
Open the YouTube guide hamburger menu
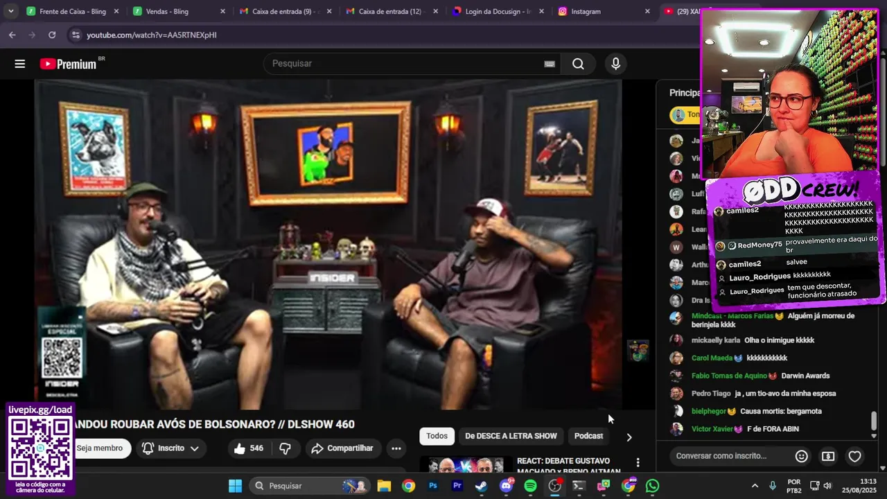click(19, 64)
